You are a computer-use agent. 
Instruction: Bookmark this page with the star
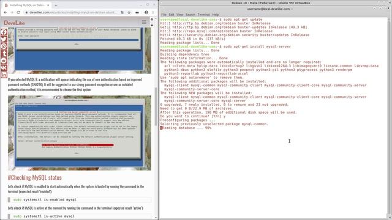click(x=129, y=12)
